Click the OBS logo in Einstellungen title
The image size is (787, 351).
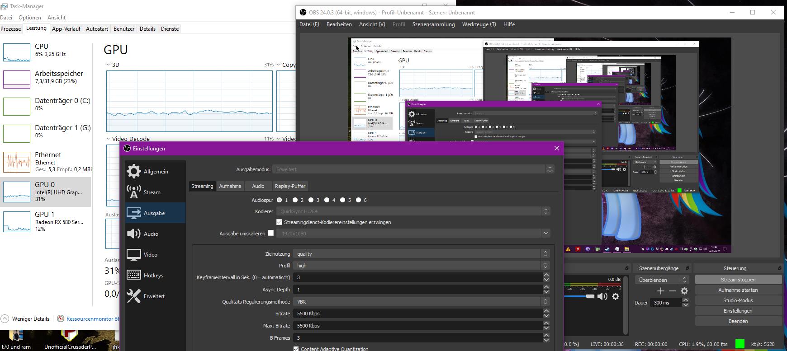(127, 148)
